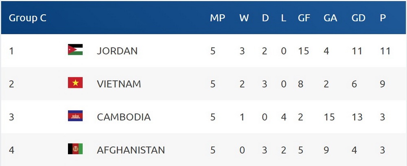
Task: Click Vietnam's points value 9
Action: (383, 84)
